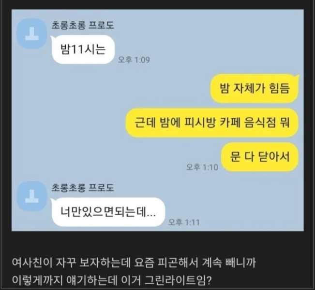Screen dimensions: 315x290
Task: Click the word 카페 in the yellow message
Action: [230, 123]
